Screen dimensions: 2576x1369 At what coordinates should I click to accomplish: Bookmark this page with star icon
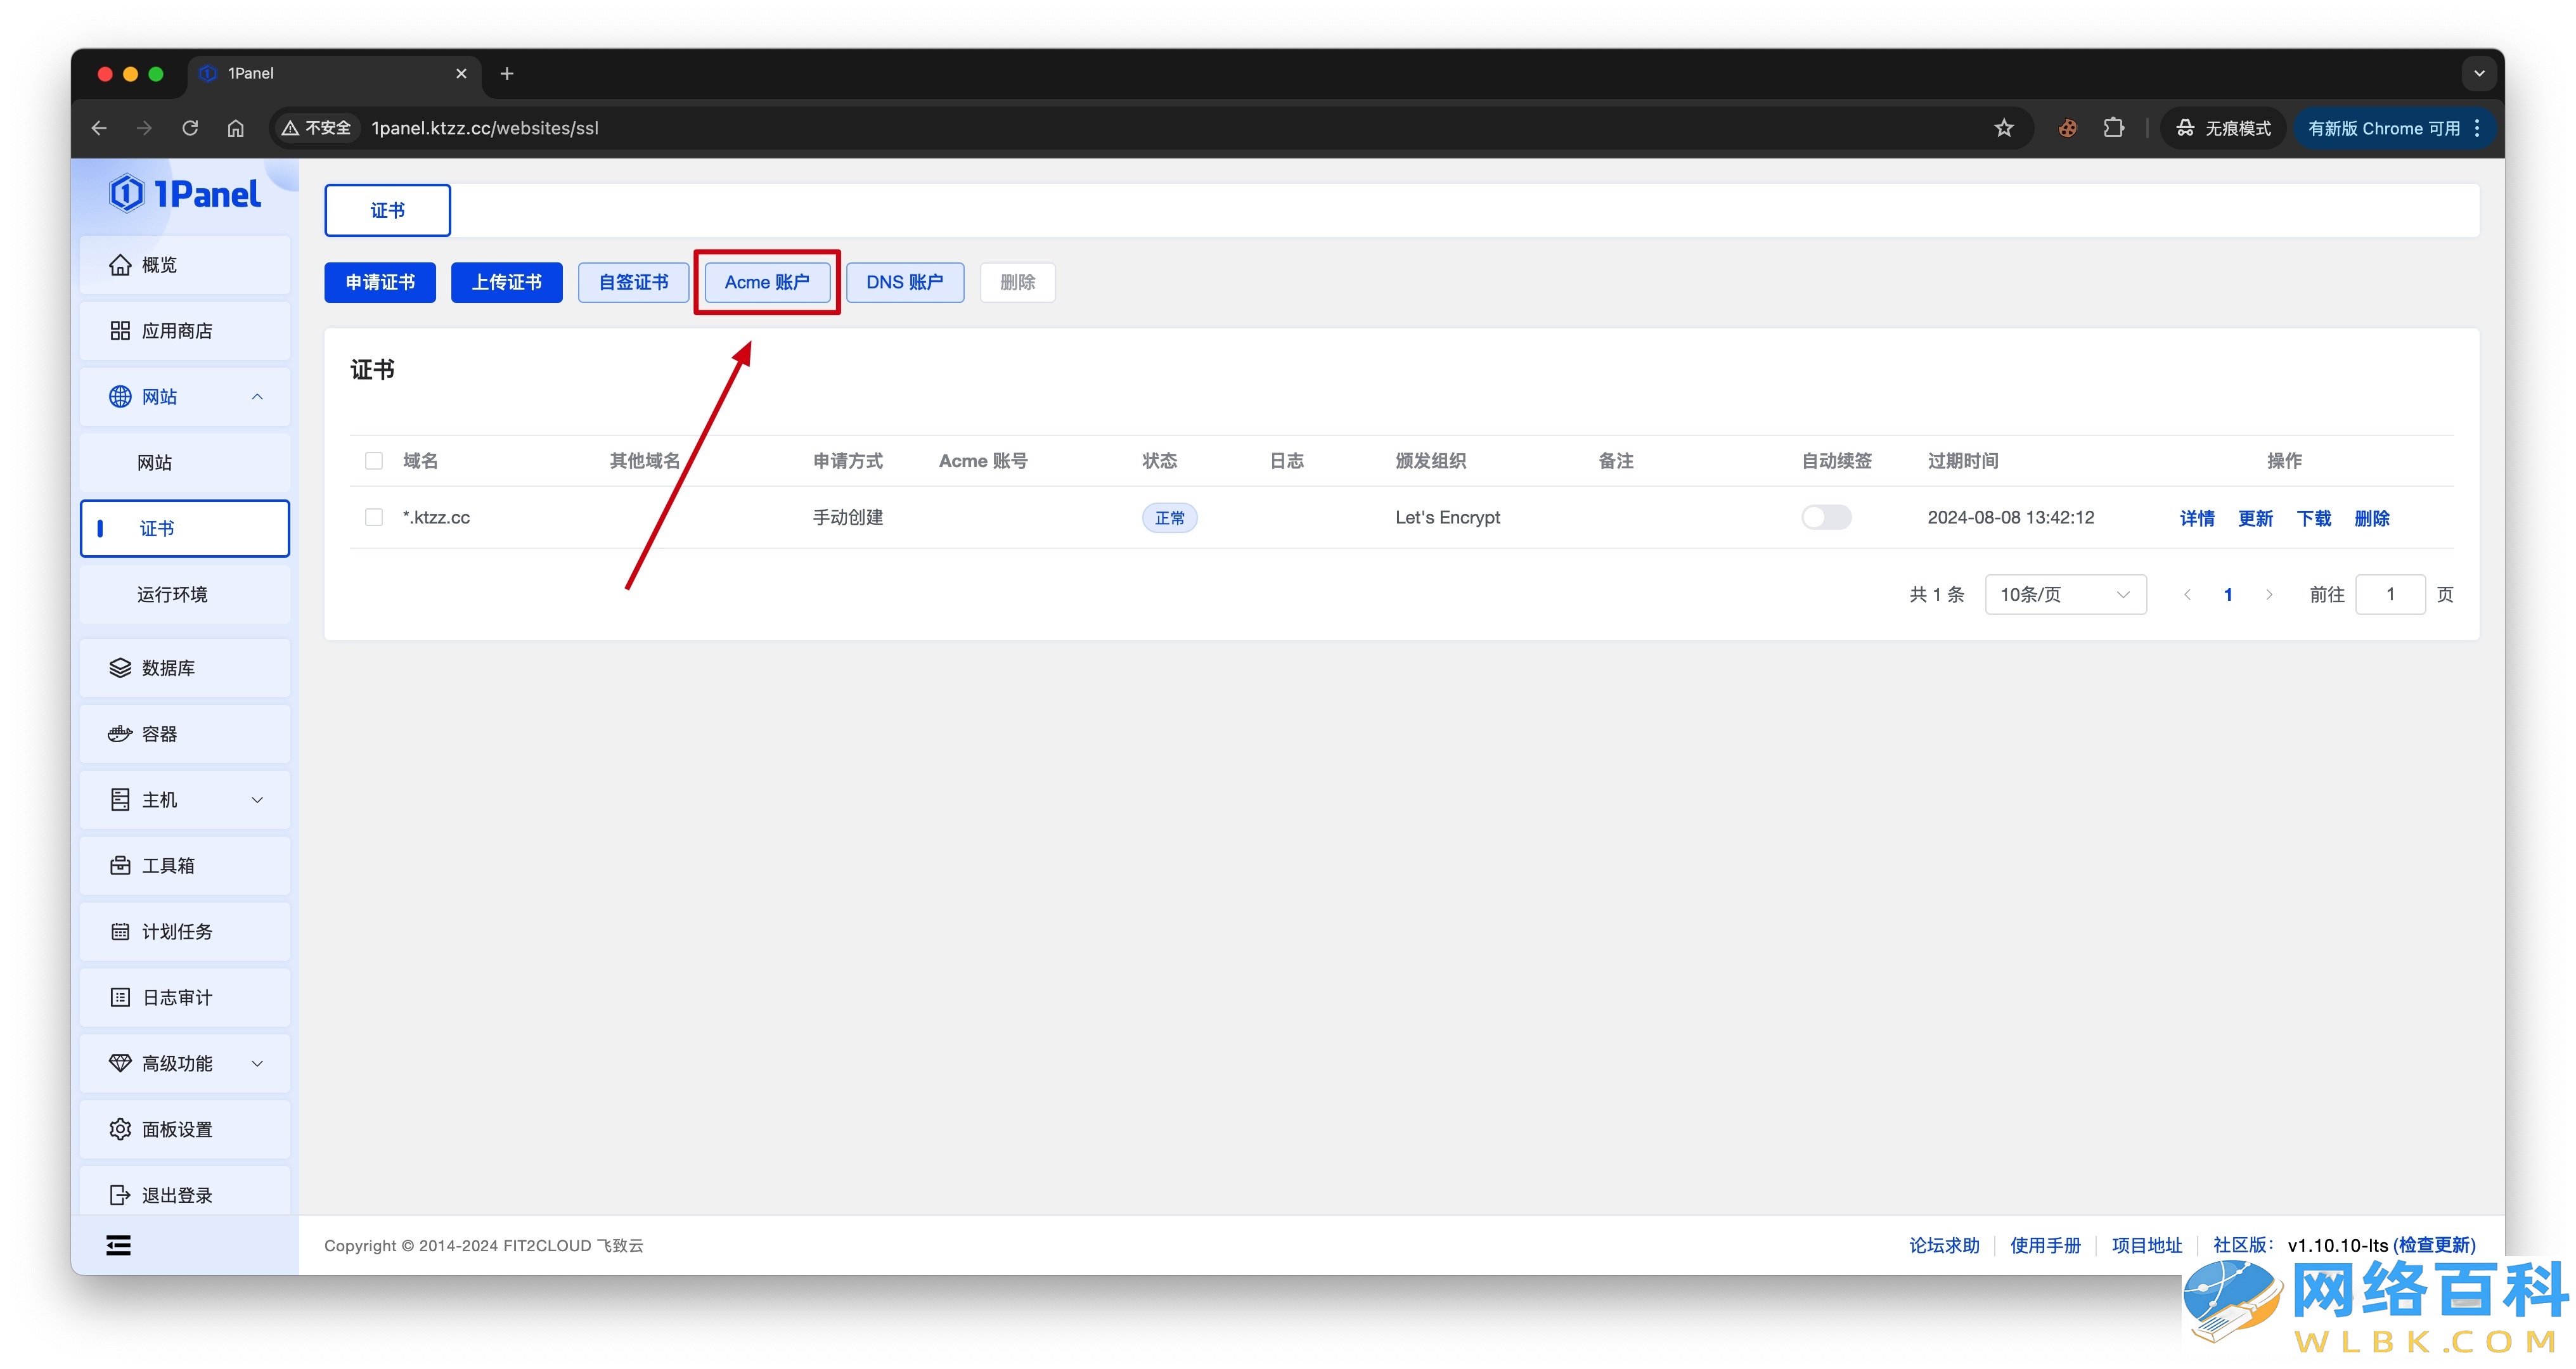point(2004,128)
